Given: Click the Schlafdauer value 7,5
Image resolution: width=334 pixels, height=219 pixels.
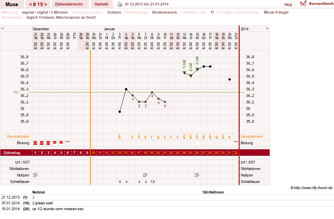Looking at the screenshot, I should [x=153, y=182].
